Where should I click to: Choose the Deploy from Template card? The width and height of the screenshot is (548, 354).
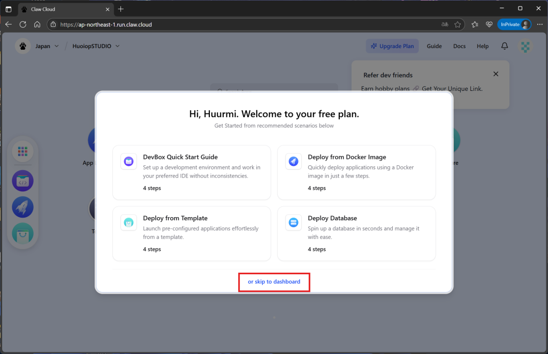coord(192,234)
